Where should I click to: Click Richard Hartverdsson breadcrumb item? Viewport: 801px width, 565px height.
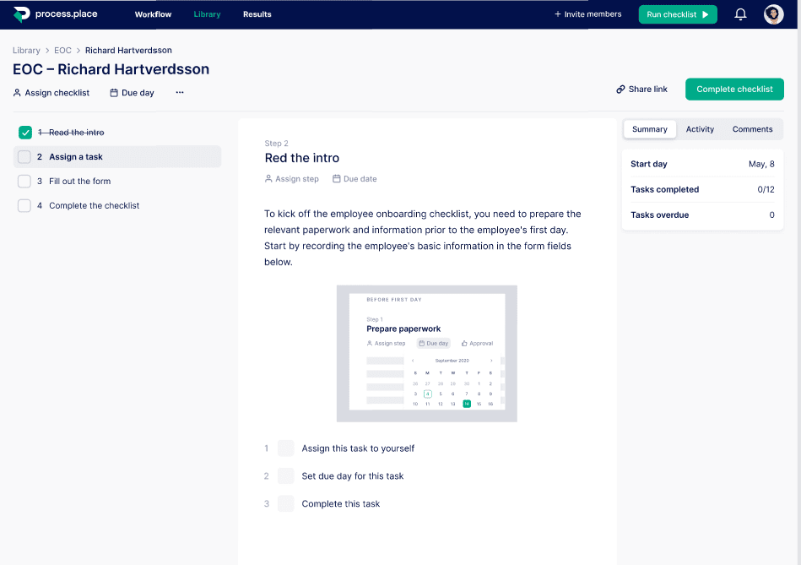(128, 50)
